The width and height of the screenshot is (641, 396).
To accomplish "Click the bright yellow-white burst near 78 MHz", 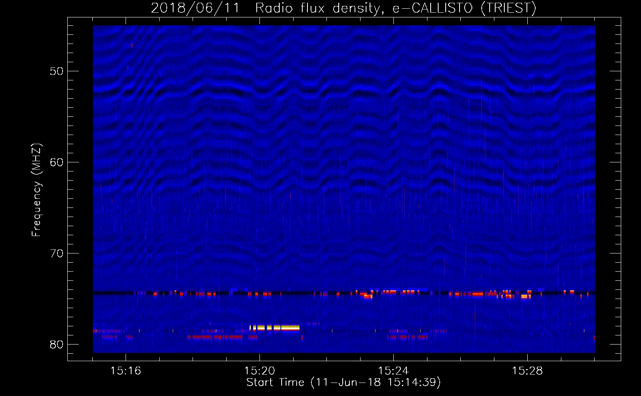I will (275, 327).
